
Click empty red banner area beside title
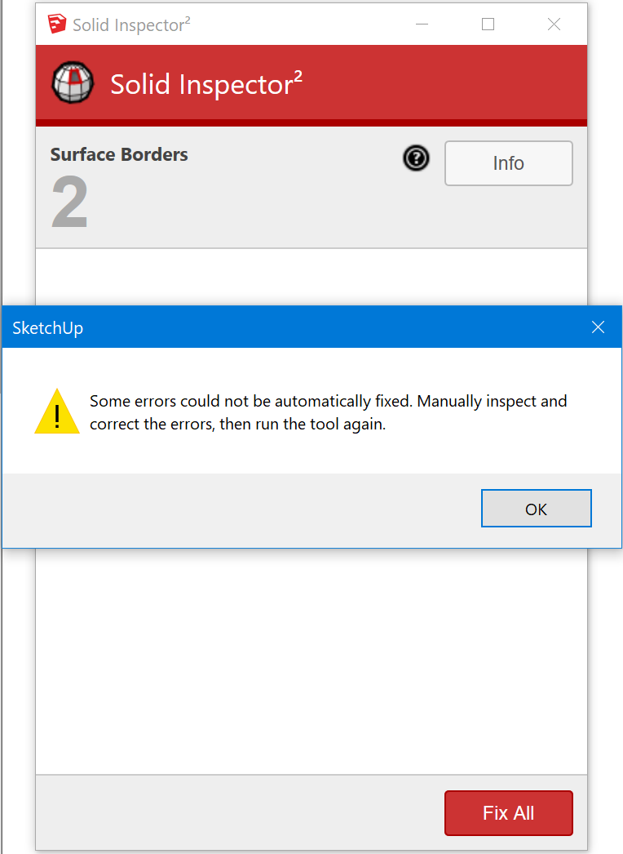click(x=444, y=82)
